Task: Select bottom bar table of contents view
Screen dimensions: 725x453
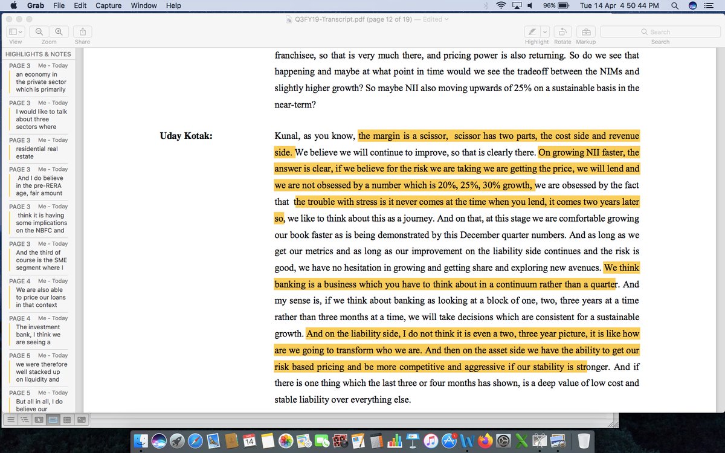Action: click(x=25, y=419)
